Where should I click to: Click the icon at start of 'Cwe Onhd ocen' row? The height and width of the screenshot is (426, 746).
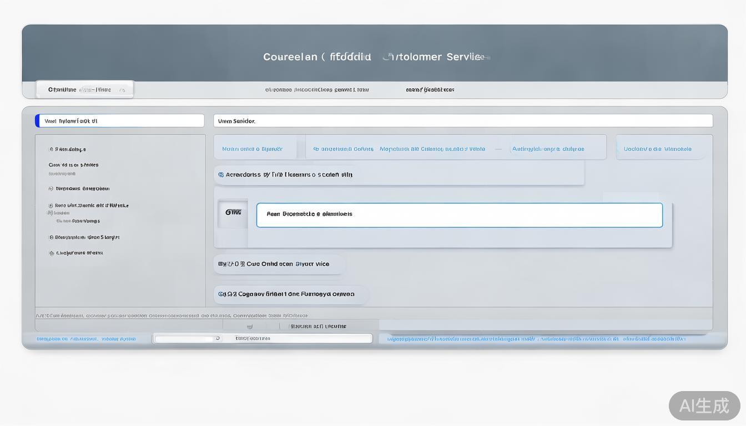(x=221, y=265)
